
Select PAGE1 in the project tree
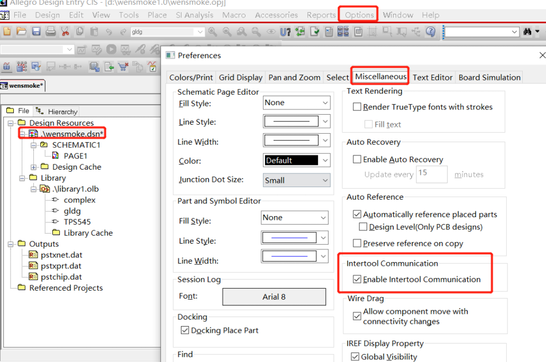75,156
